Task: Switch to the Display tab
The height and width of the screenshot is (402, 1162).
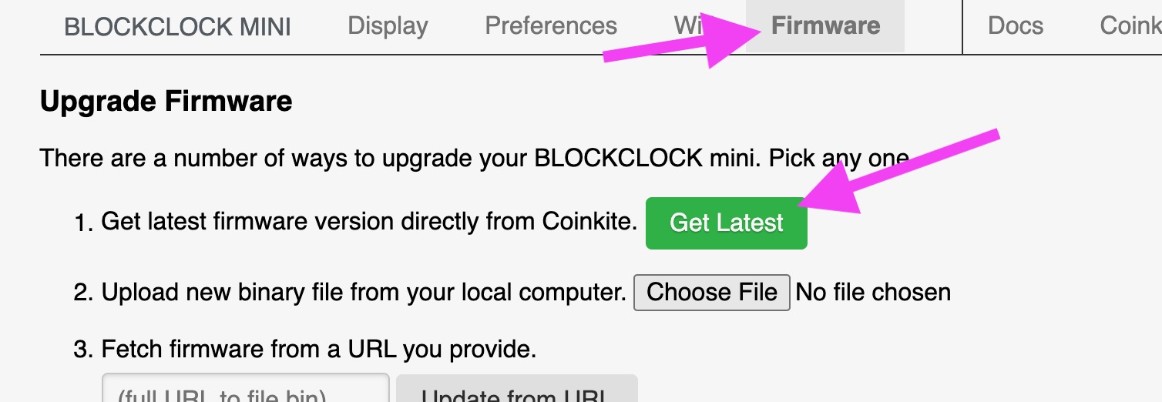Action: (388, 26)
